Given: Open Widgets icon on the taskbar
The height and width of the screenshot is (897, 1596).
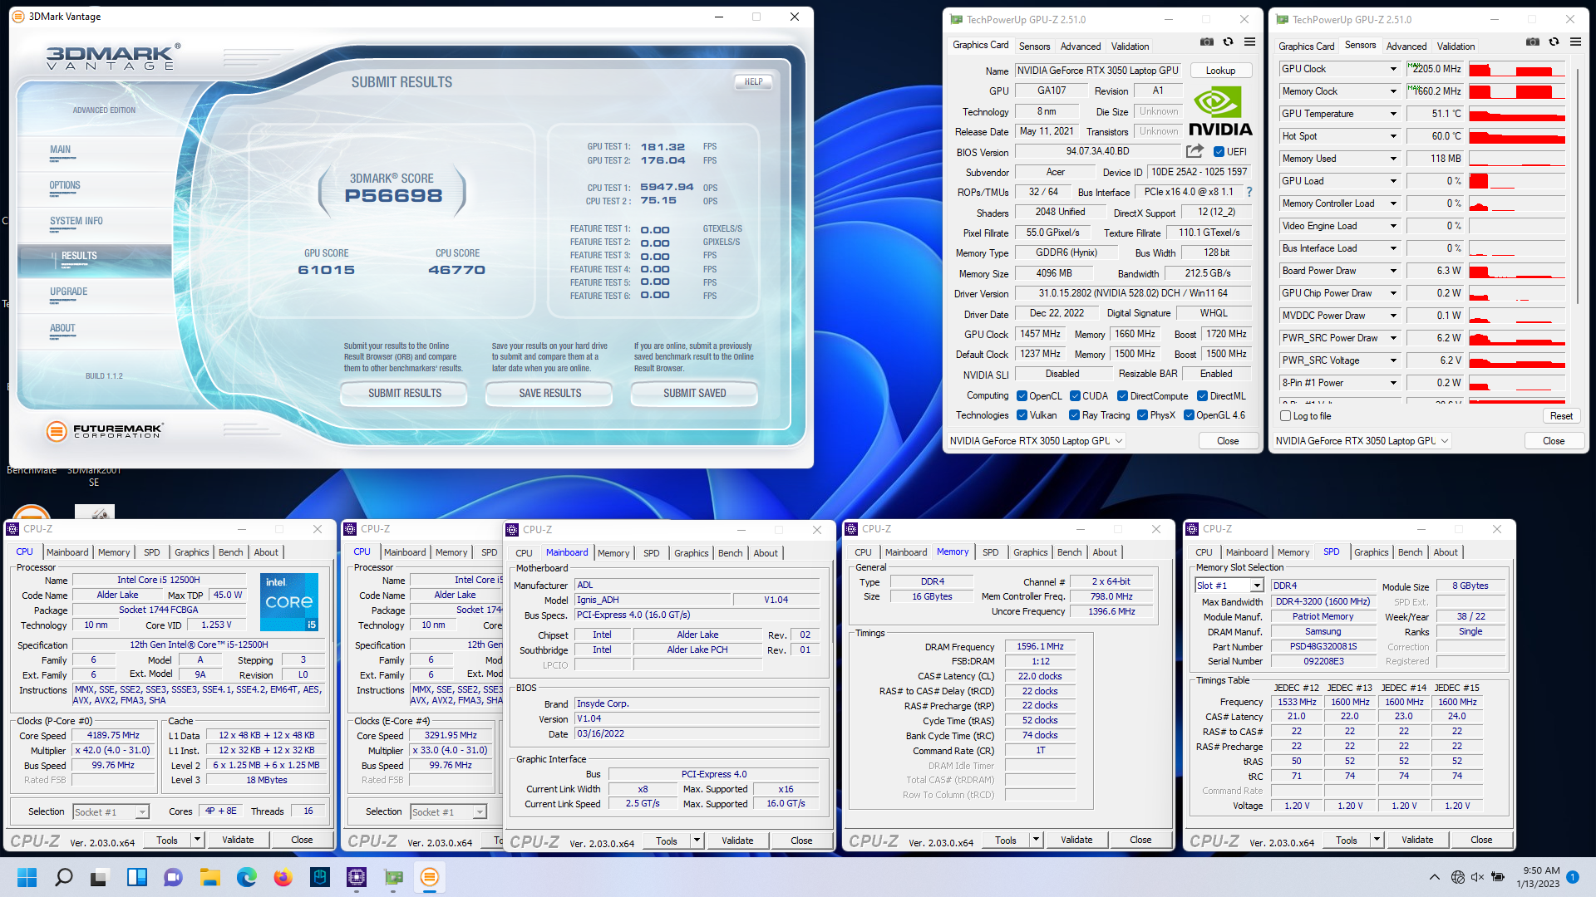Looking at the screenshot, I should [x=137, y=877].
